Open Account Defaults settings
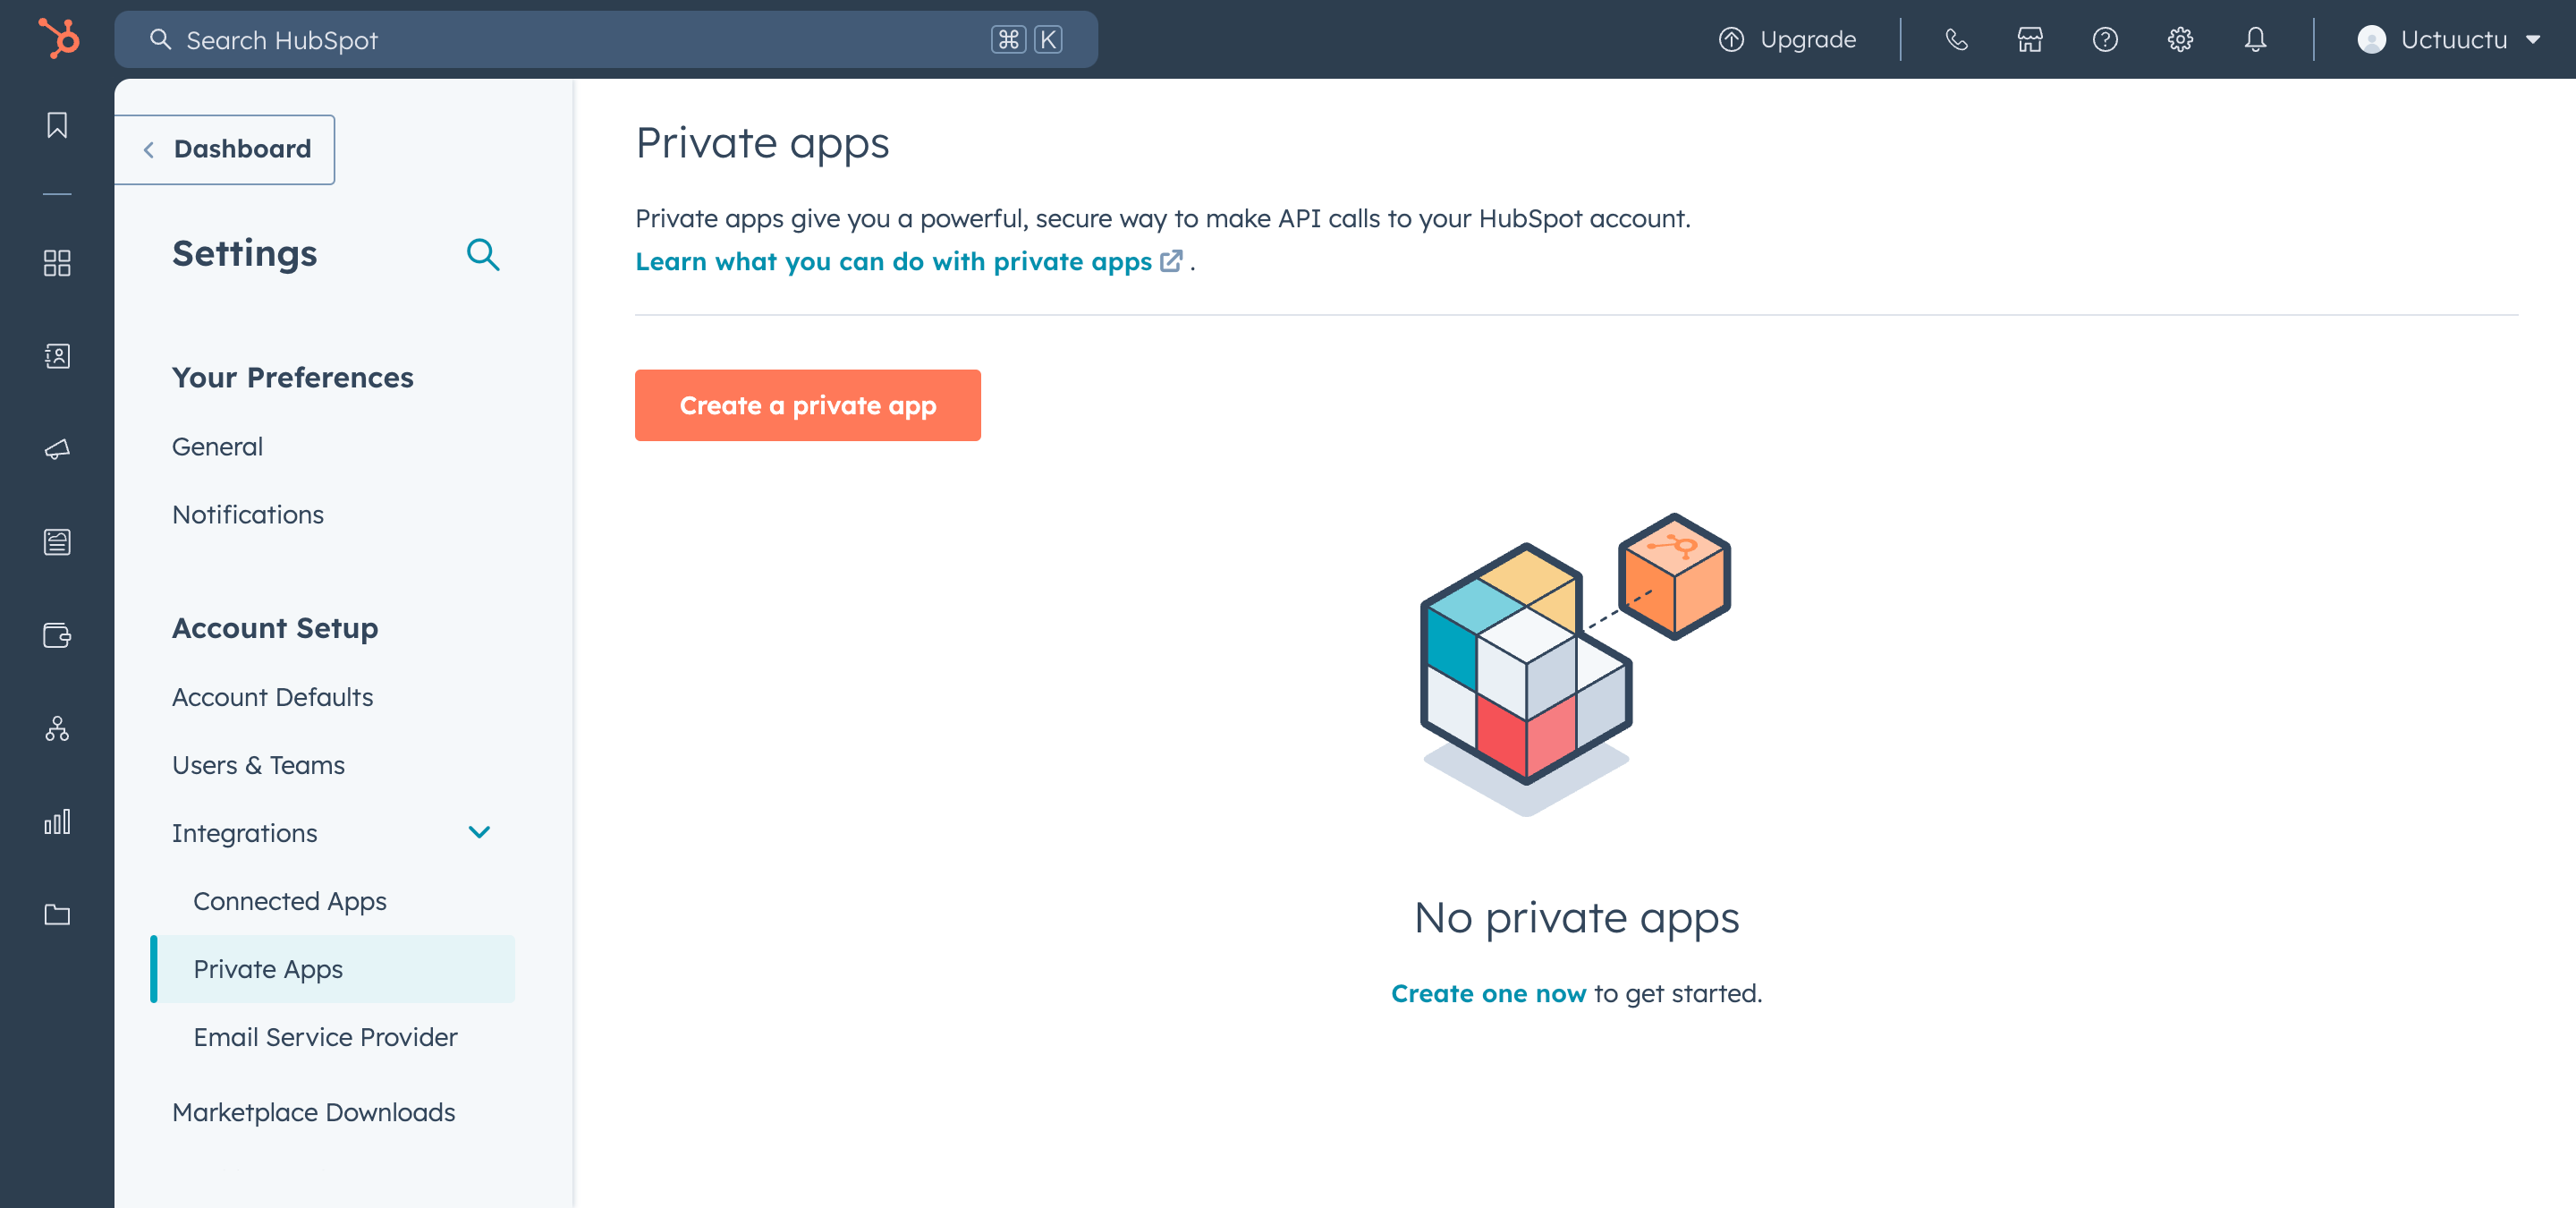The image size is (2576, 1208). click(x=272, y=696)
